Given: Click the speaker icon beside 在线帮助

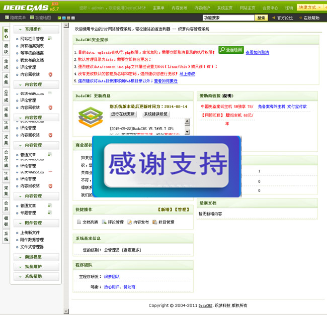Looking at the screenshot, I should (x=300, y=18).
